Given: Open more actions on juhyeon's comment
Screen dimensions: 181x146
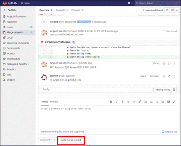Looking at the screenshot, I should 174,63.
